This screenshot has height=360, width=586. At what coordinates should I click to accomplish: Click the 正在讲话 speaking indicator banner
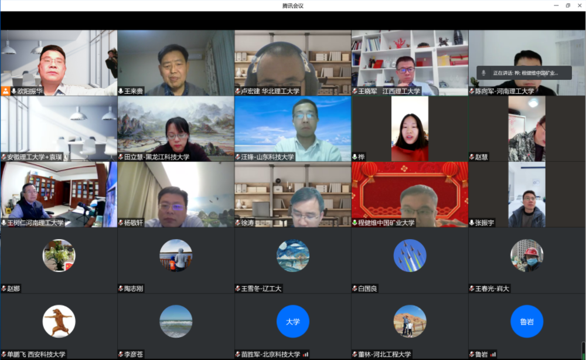point(524,73)
